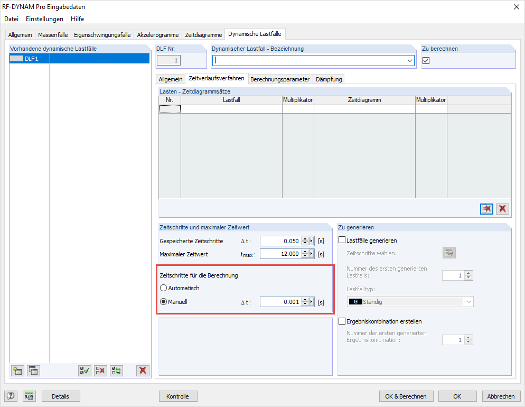Click the Zeitdiagramm column header
The height and width of the screenshot is (407, 525).
(364, 100)
